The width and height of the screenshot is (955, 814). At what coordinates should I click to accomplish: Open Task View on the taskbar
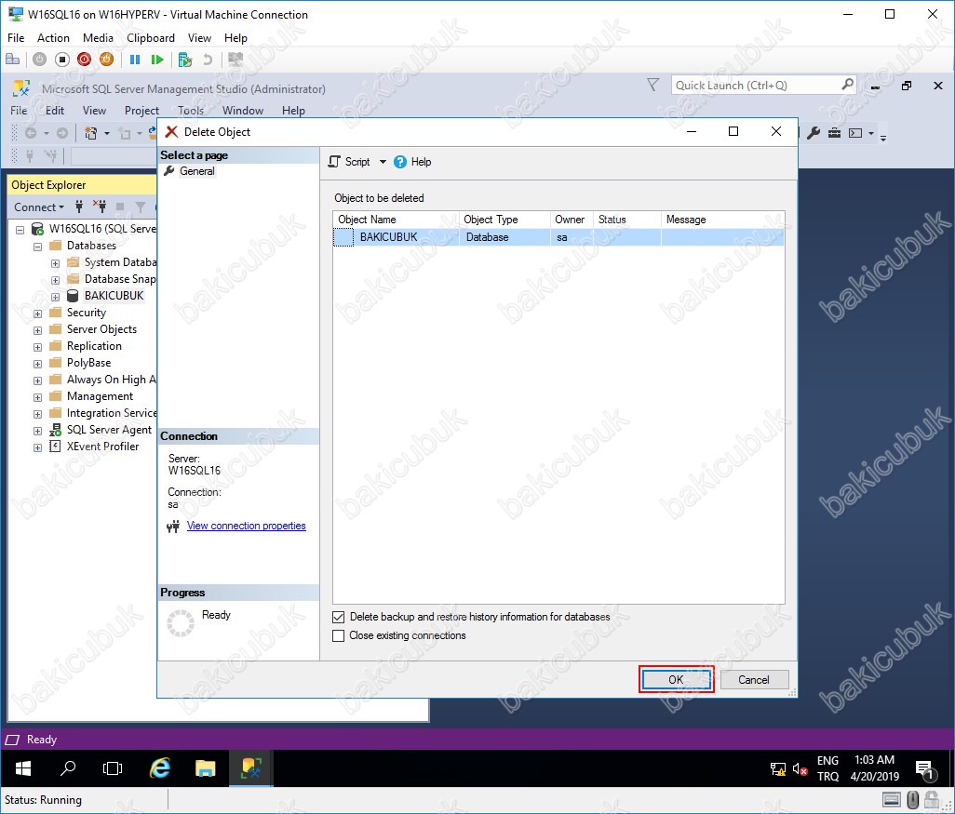click(x=113, y=768)
